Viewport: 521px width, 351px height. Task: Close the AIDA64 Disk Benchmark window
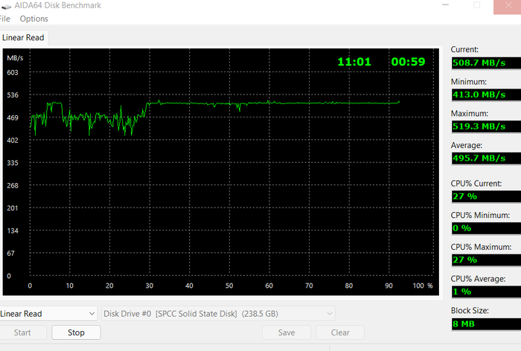508,5
